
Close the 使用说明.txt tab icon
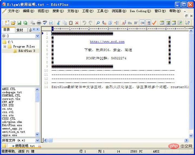pyautogui.click(x=40, y=146)
